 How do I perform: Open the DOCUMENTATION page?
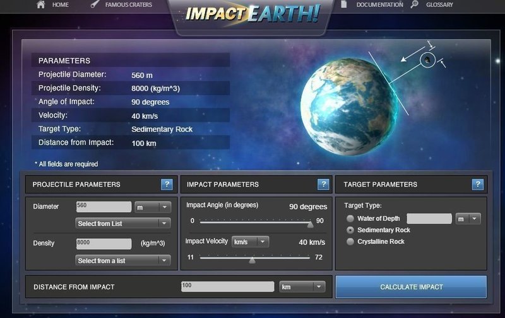tap(380, 5)
